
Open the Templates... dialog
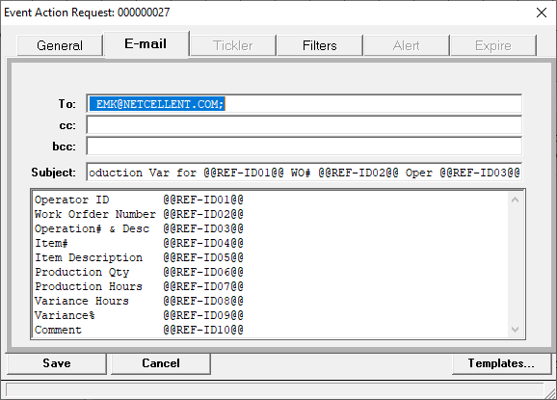pyautogui.click(x=501, y=363)
